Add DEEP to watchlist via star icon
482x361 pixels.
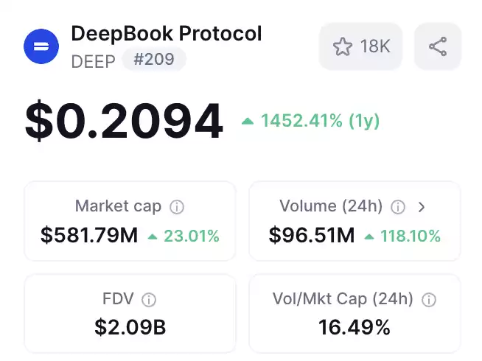coord(342,46)
